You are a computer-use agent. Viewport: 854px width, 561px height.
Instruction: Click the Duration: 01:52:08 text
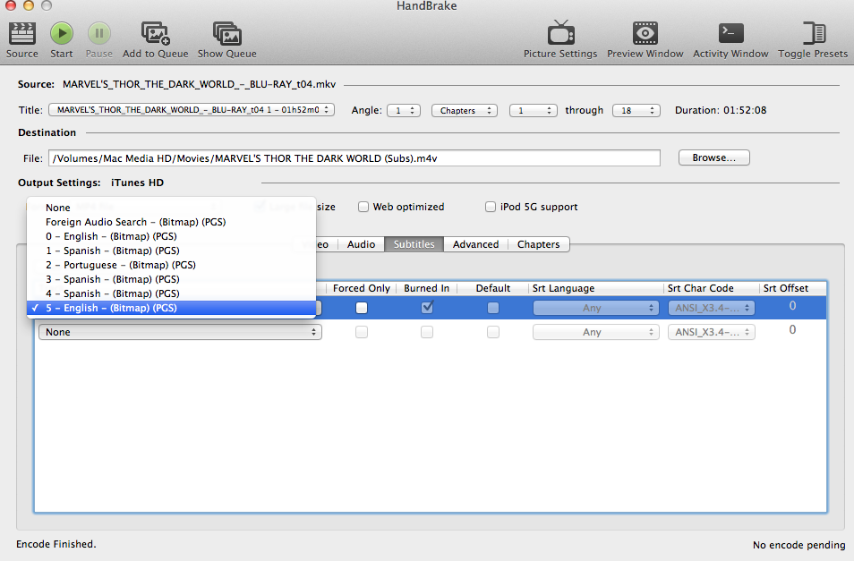[x=721, y=110]
